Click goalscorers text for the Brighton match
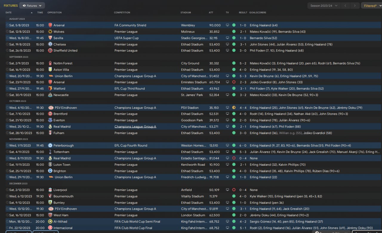Screen dimensions: 382x233 pyautogui.click(x=295, y=171)
